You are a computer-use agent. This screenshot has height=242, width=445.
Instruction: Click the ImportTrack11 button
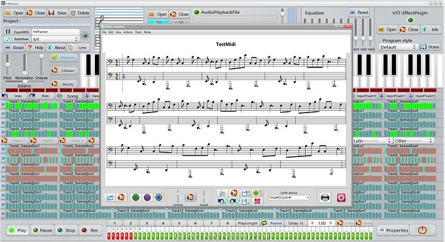393,96
